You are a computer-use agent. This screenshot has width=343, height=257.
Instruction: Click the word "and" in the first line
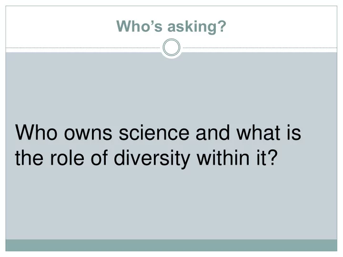(213, 133)
